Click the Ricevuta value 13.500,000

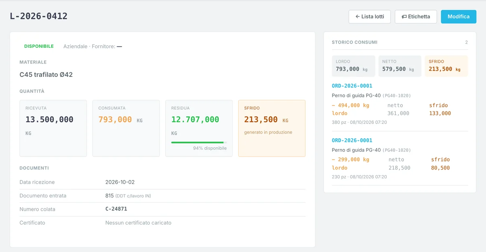pyautogui.click(x=49, y=120)
